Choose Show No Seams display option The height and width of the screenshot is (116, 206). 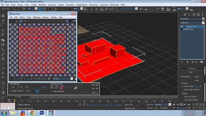coord(183,97)
